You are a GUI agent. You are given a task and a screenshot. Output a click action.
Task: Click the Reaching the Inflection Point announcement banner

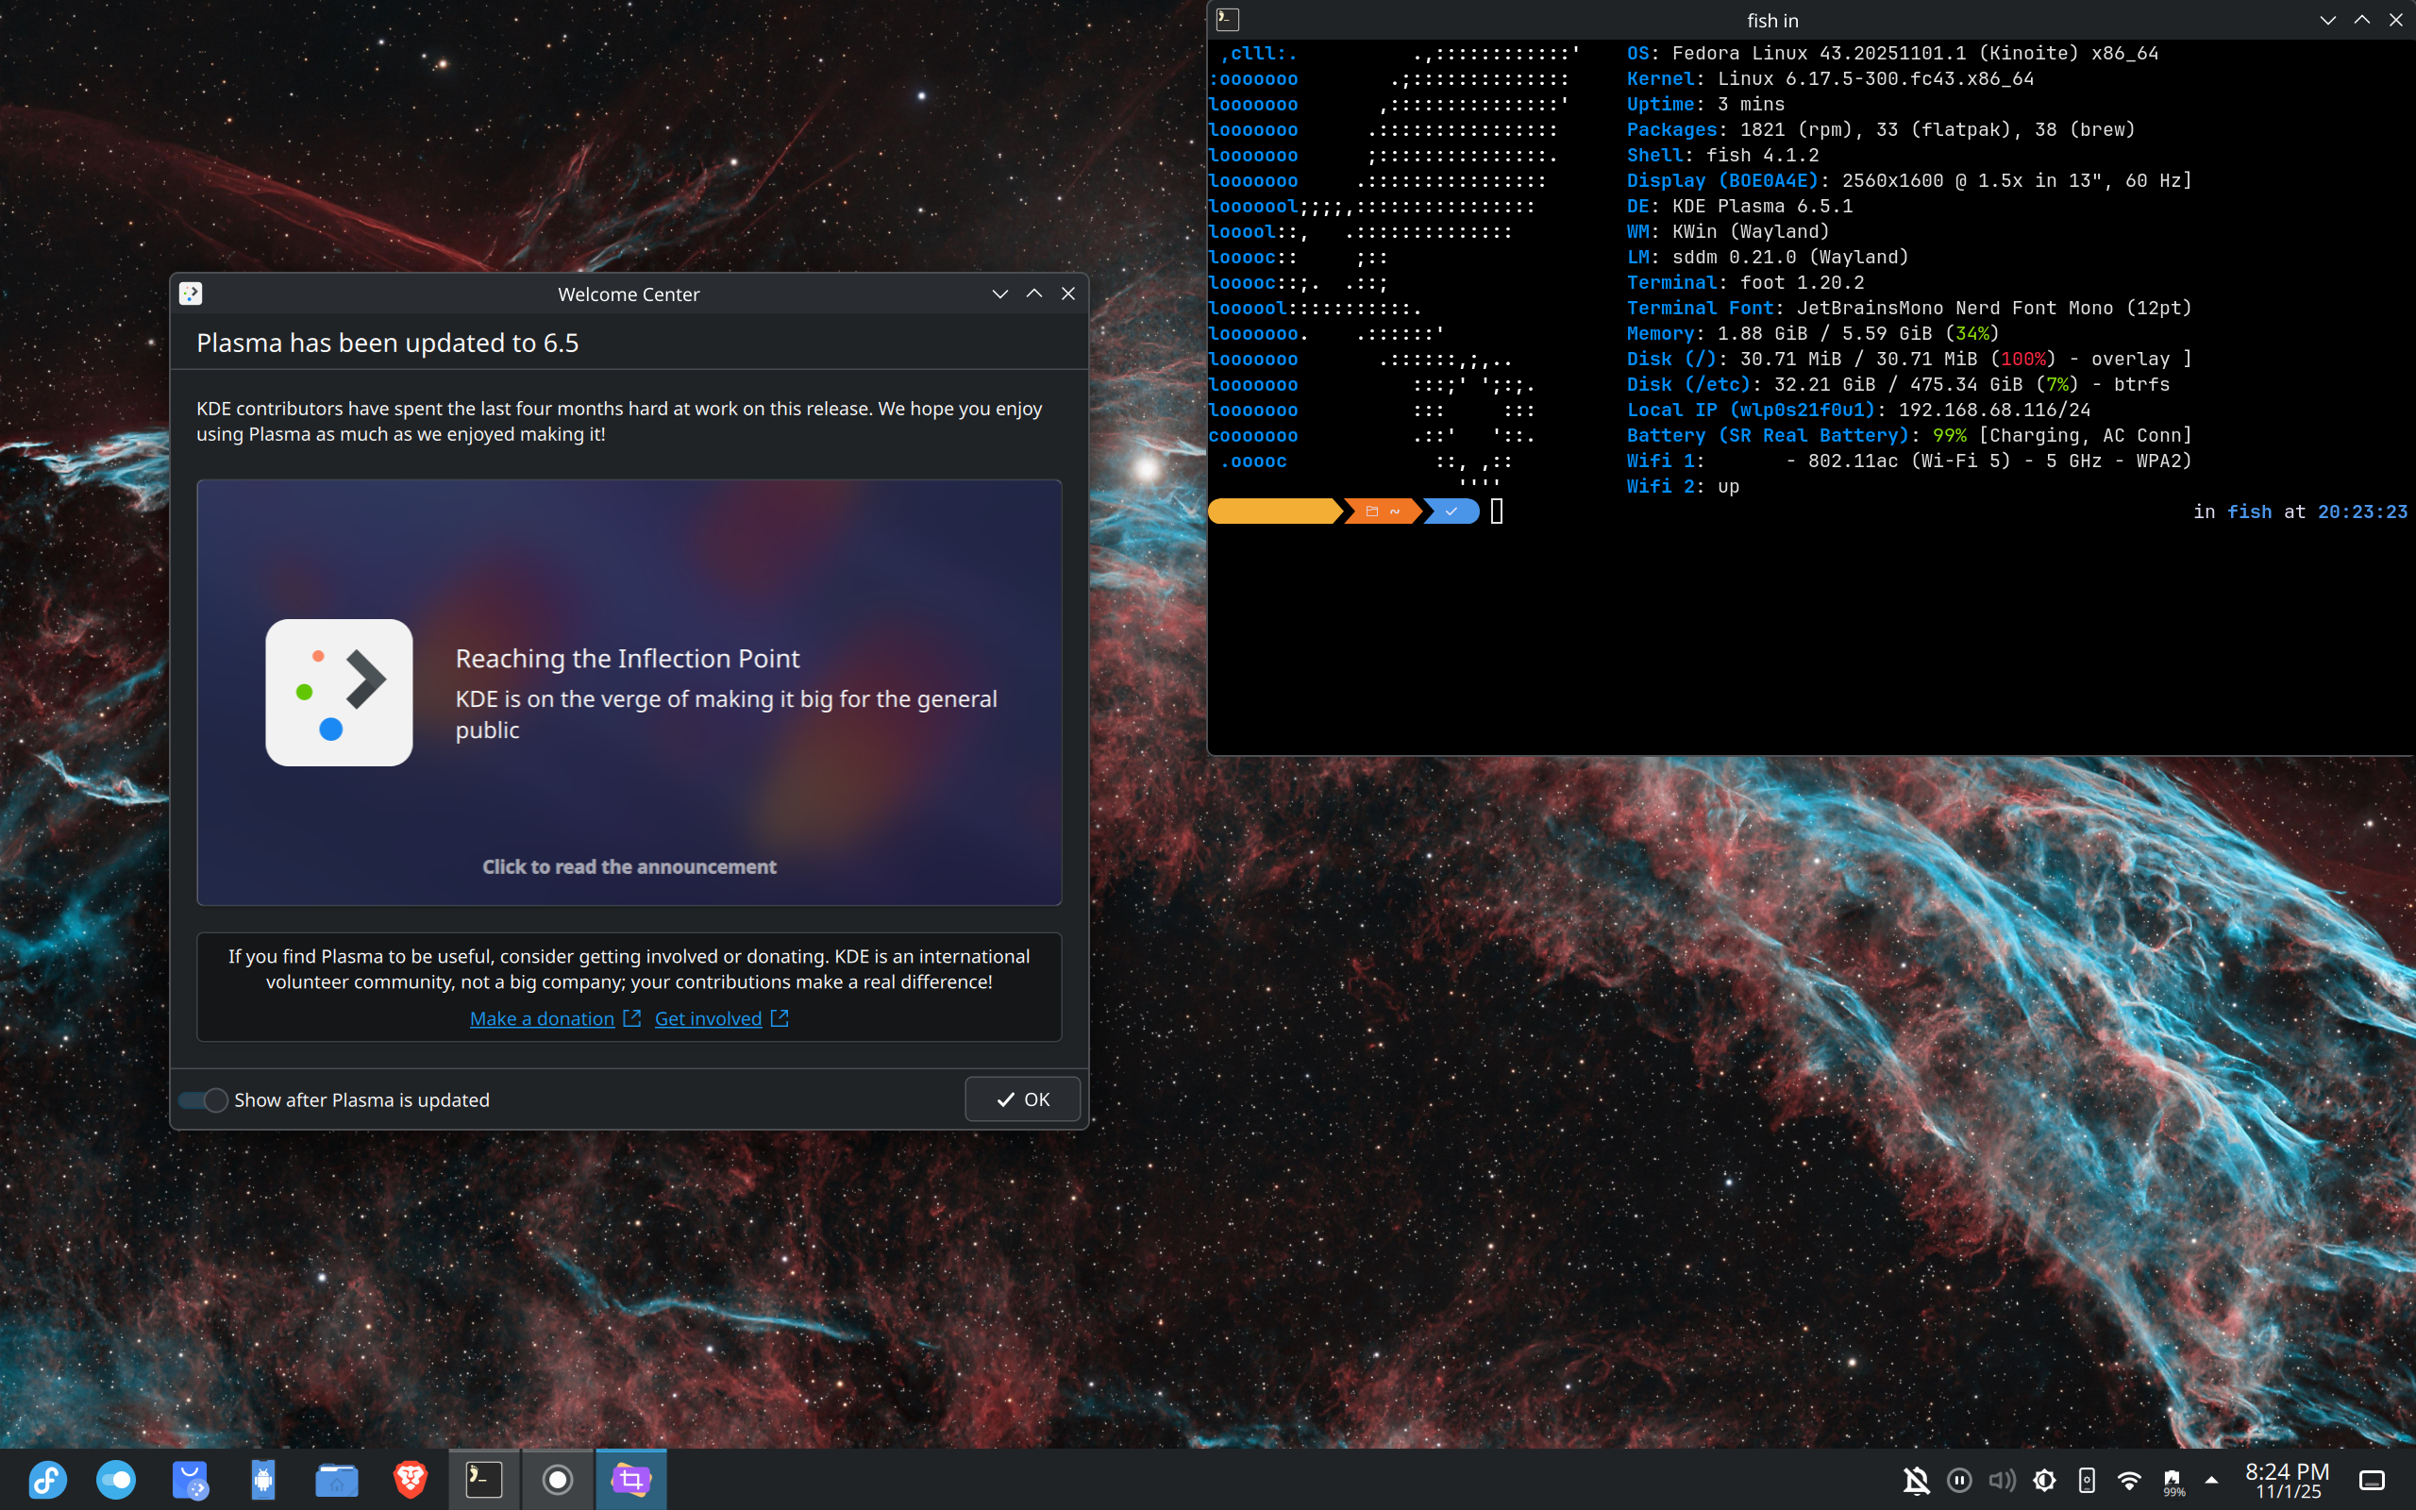click(x=629, y=692)
